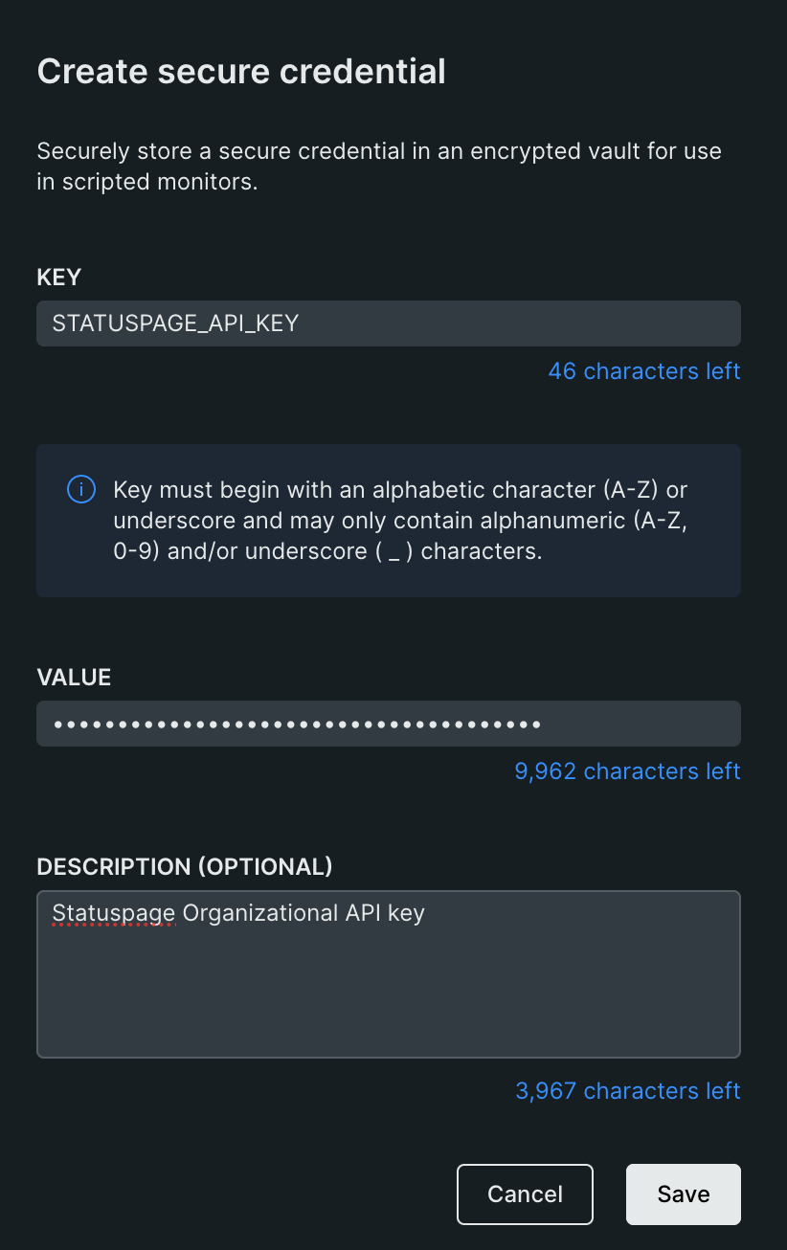This screenshot has height=1250, width=787.
Task: Click the KEY field label
Action: tap(59, 278)
